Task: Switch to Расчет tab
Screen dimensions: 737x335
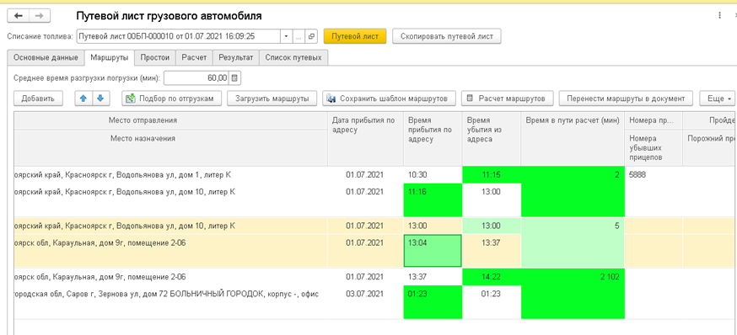Action: (194, 58)
